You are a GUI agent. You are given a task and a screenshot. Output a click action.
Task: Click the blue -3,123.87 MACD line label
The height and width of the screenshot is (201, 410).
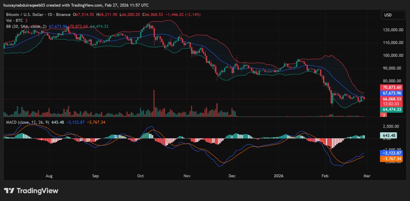[391, 153]
